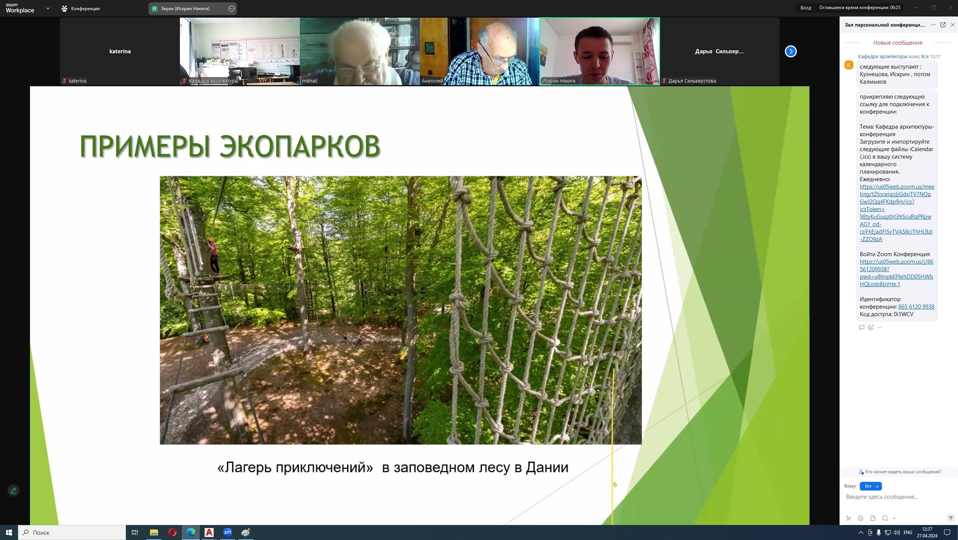The width and height of the screenshot is (958, 540).
Task: Attach a file to the chat message
Action: coord(873,518)
